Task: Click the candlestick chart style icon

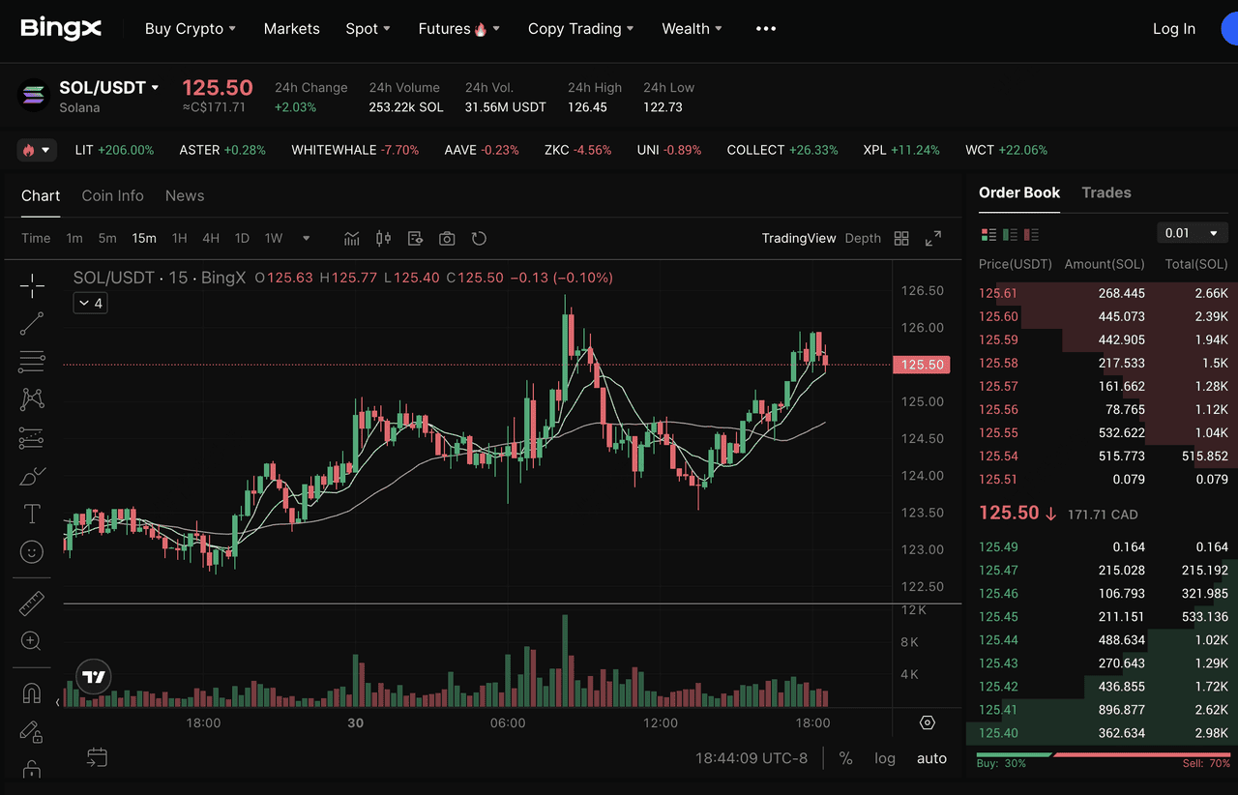Action: tap(383, 238)
